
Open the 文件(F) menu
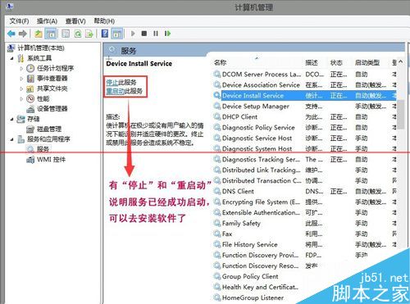click(x=19, y=21)
